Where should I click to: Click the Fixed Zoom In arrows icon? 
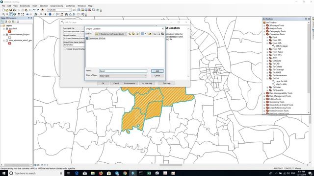click(19, 14)
